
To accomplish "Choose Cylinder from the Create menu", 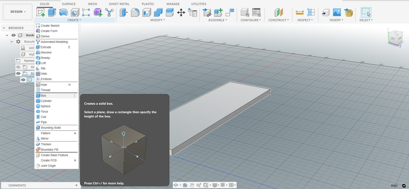I will click(56, 101).
